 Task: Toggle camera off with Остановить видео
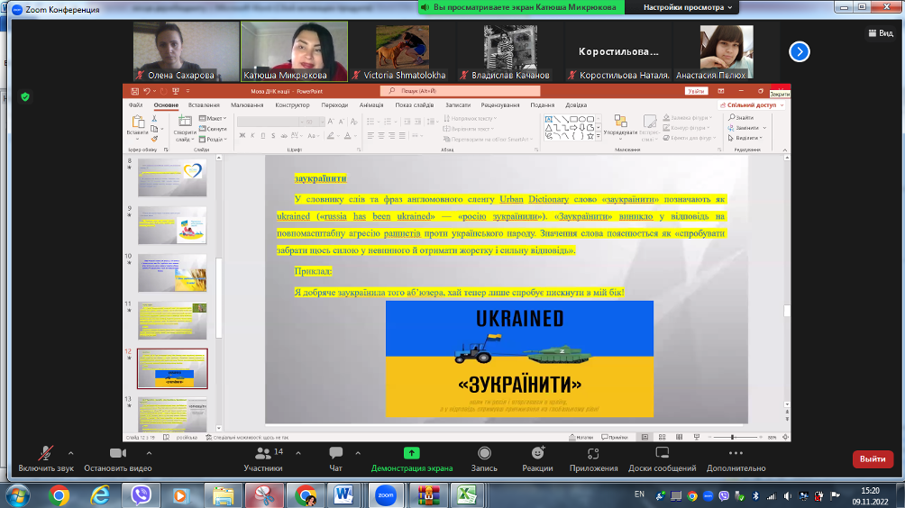click(x=117, y=458)
